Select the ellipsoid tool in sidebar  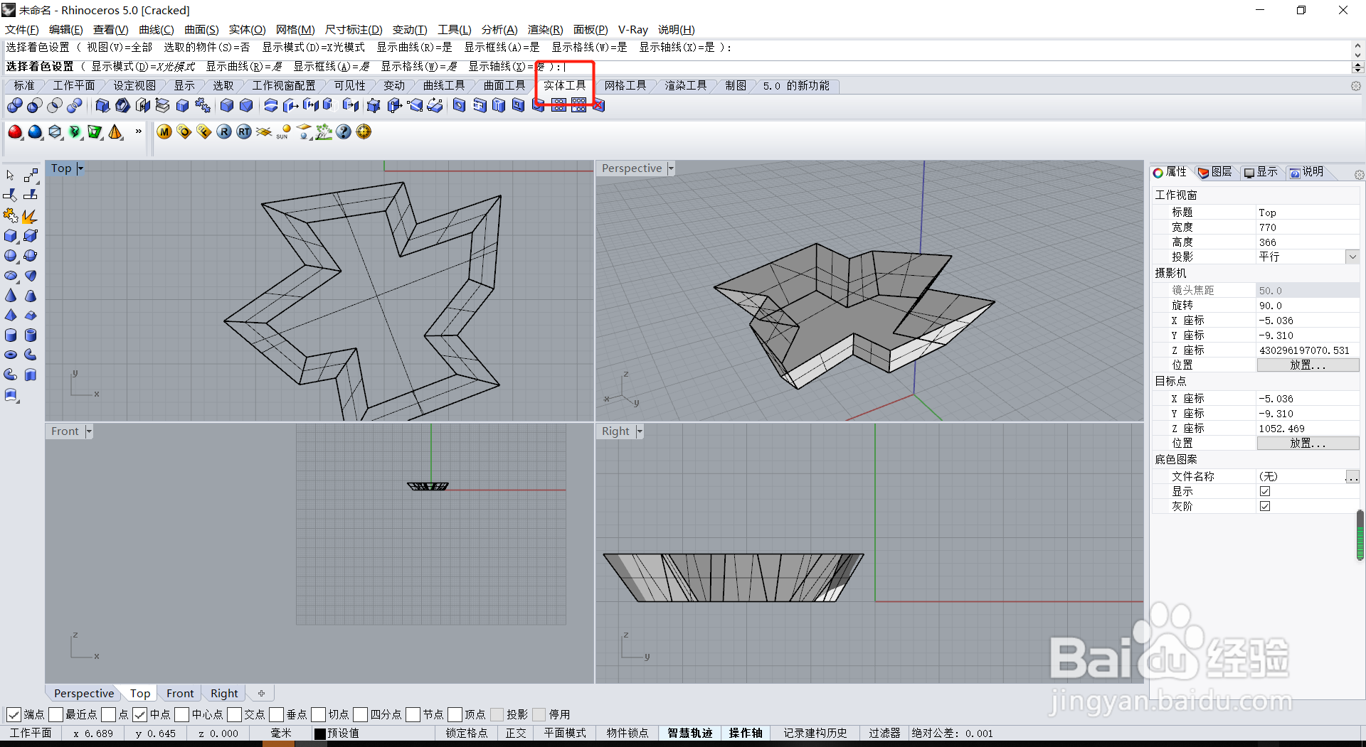[10, 276]
